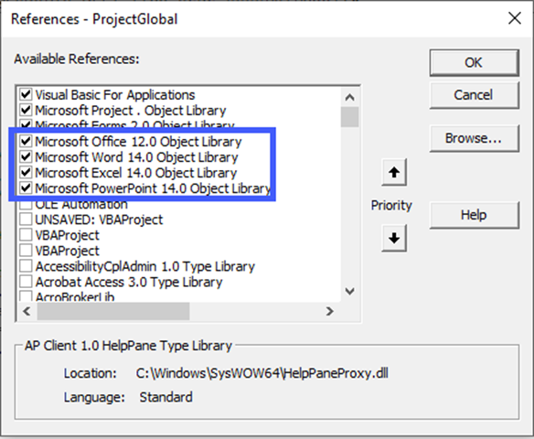The image size is (534, 439).
Task: Close the References dialog with X
Action: (x=515, y=18)
